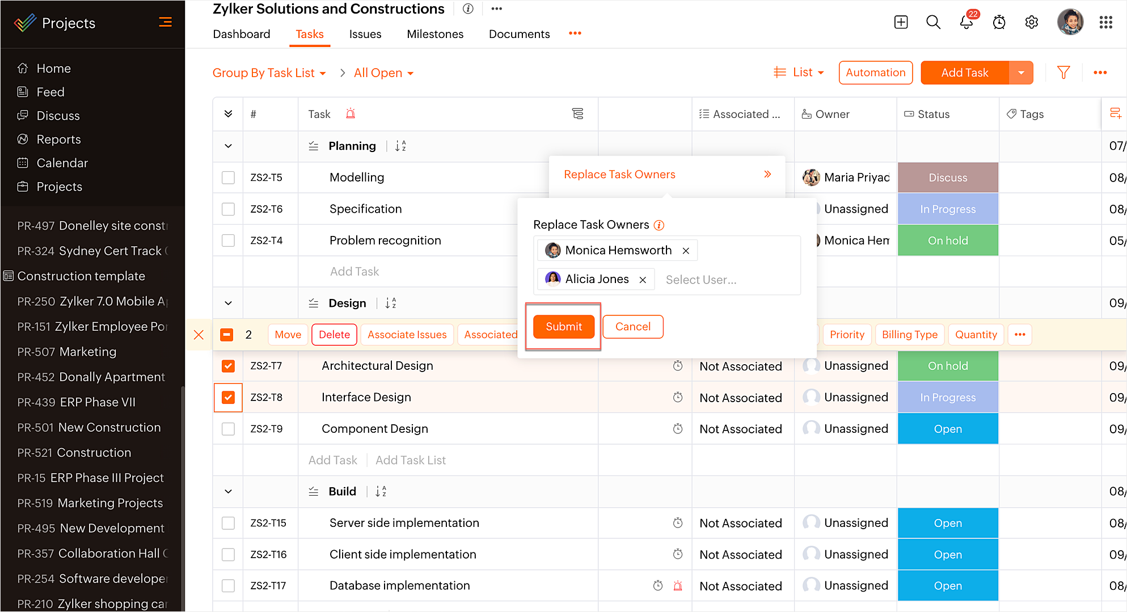The image size is (1127, 612).
Task: Toggle the orange hamburger sidebar menu
Action: coord(165,22)
